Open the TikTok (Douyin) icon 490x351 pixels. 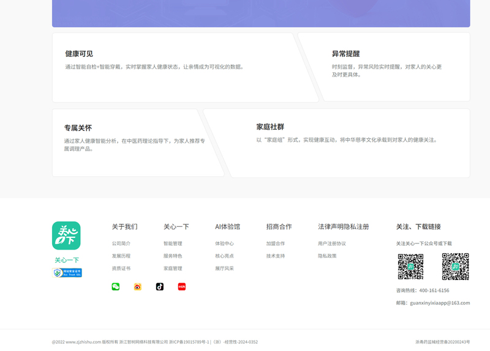point(160,287)
